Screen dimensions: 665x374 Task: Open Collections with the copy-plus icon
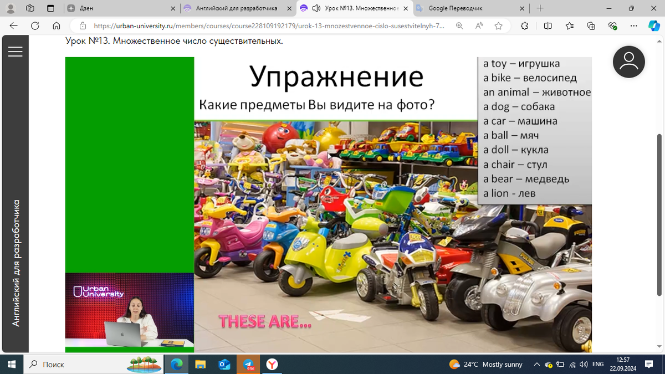point(591,25)
